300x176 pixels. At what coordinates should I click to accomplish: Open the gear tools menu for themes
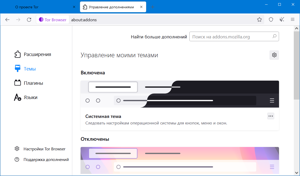[274, 55]
